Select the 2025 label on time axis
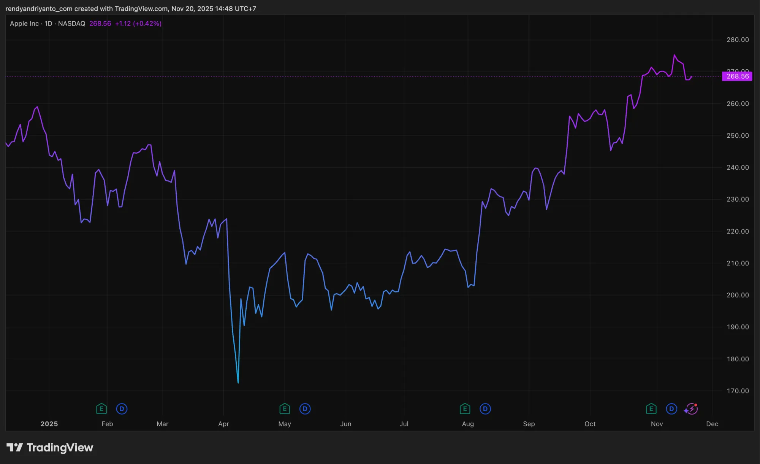This screenshot has height=464, width=760. coord(49,424)
